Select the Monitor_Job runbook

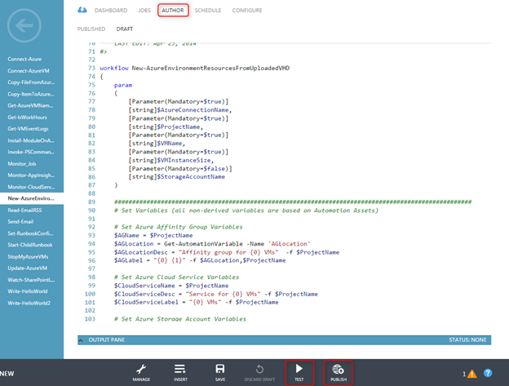pos(22,163)
